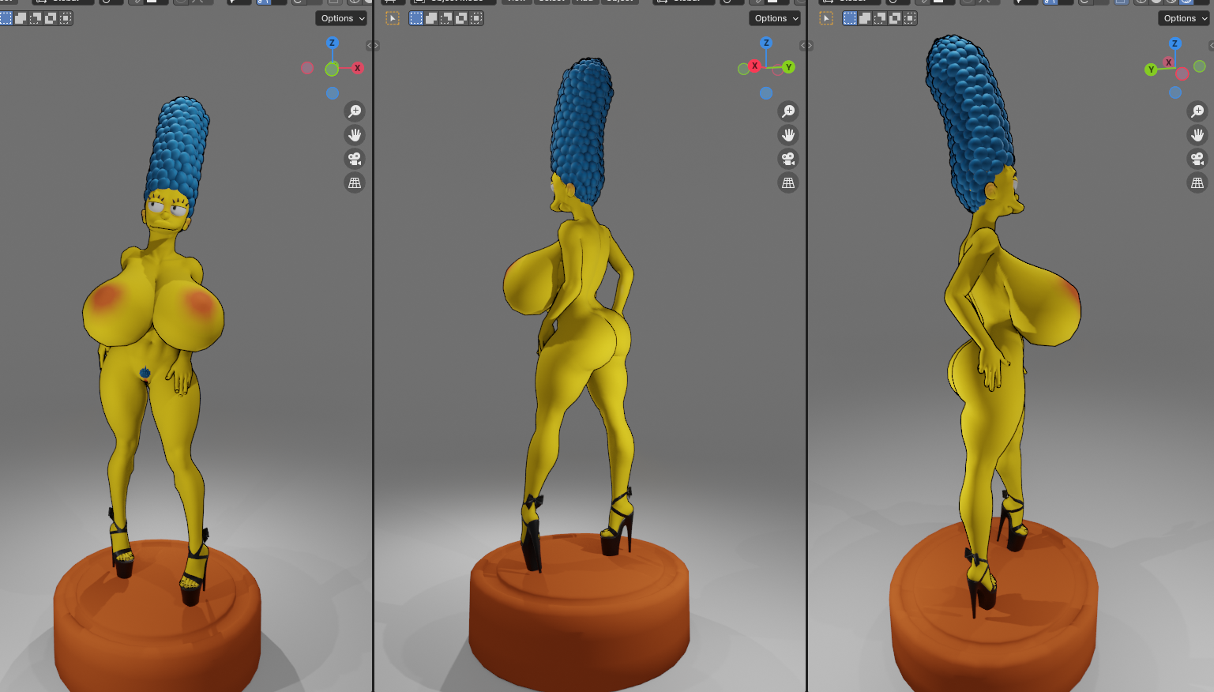Open the Options dropdown in the middle viewport
Image resolution: width=1214 pixels, height=692 pixels.
(x=776, y=18)
